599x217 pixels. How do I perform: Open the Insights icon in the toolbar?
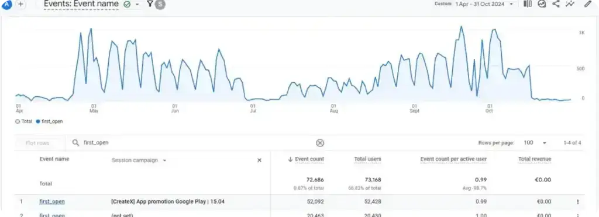pos(542,4)
